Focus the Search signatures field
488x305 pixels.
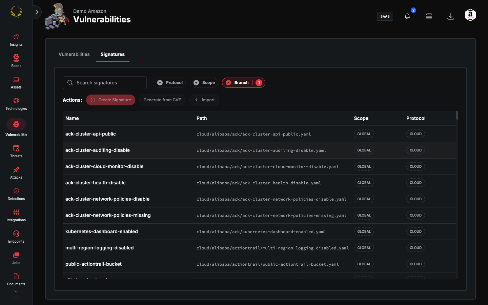click(105, 83)
